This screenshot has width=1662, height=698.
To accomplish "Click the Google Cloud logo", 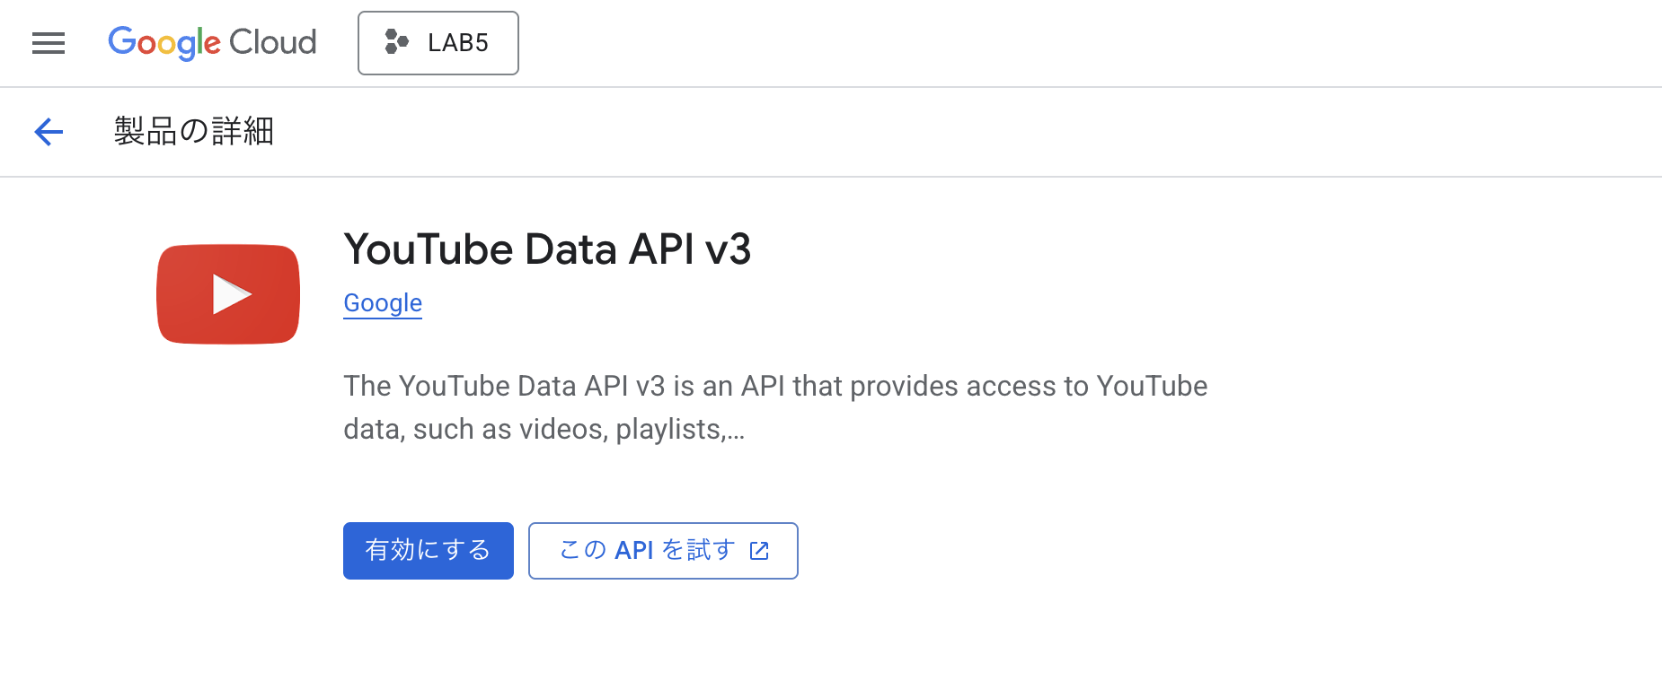I will (x=212, y=42).
